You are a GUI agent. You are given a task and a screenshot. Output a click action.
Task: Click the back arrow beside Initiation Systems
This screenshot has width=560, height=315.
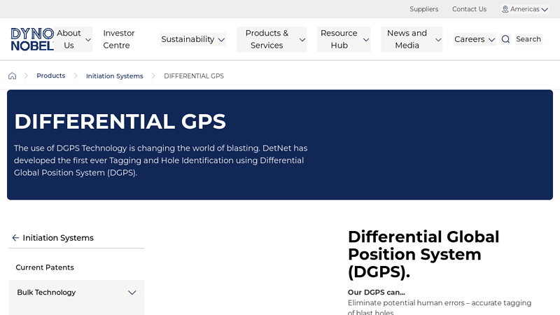coord(15,238)
